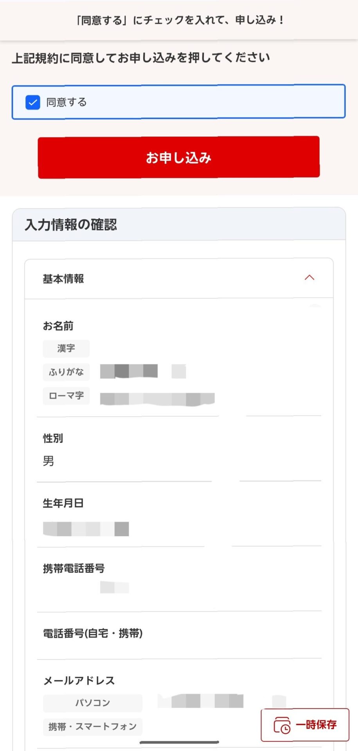Click the 携帯・スマートフォン email tag
358x751 pixels.
click(x=93, y=727)
